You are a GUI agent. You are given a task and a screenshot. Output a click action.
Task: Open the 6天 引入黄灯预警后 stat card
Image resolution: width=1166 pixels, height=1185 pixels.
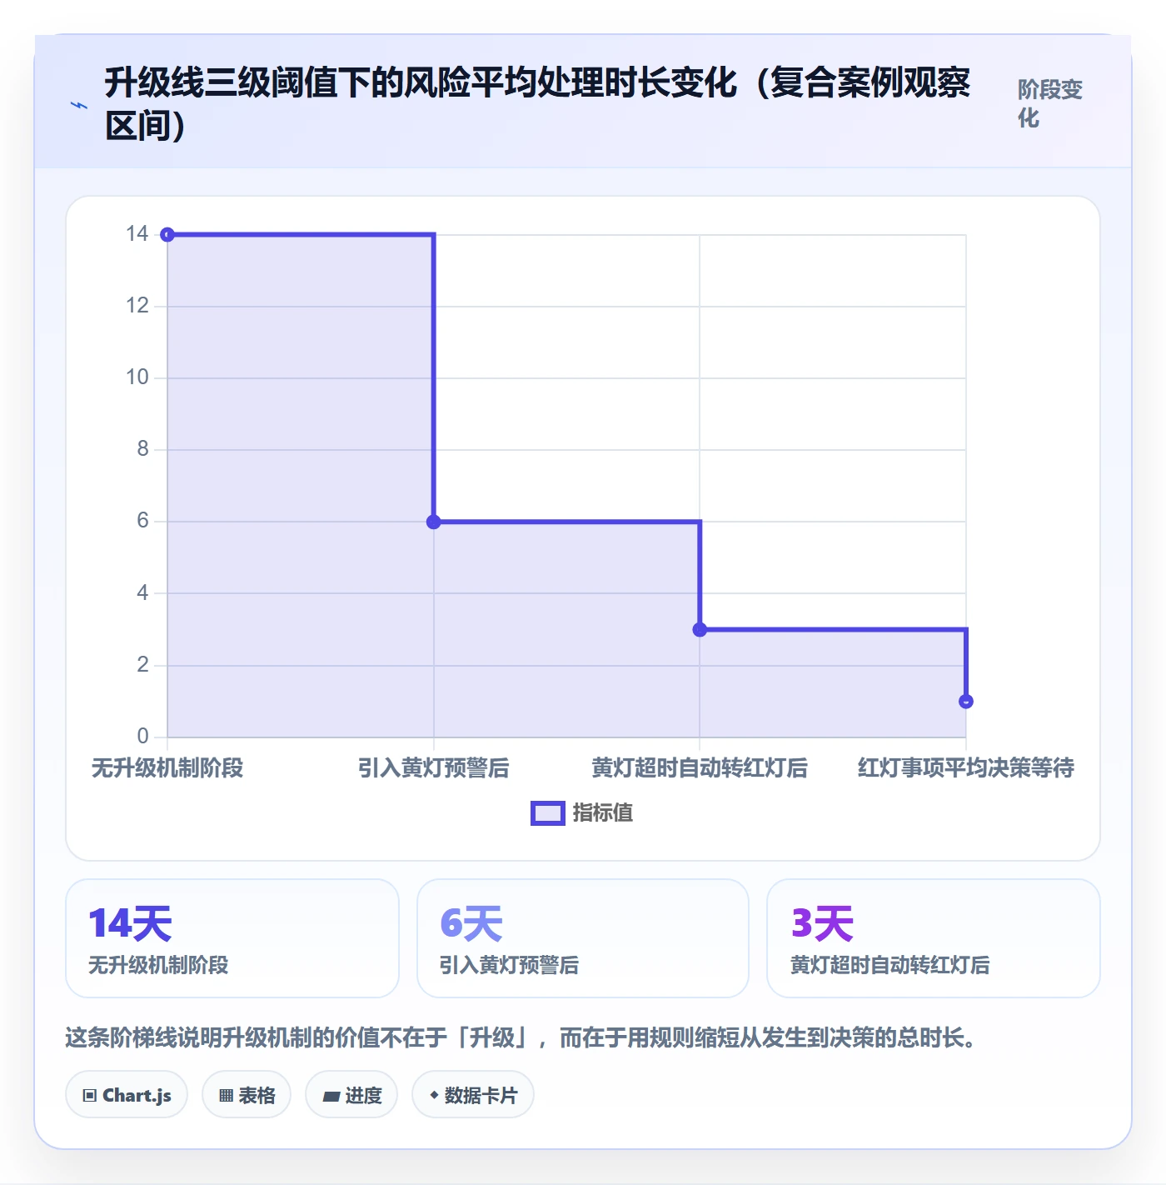(x=583, y=938)
